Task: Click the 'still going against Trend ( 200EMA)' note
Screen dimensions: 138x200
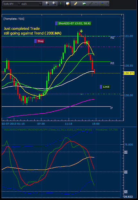Action: (x=32, y=33)
